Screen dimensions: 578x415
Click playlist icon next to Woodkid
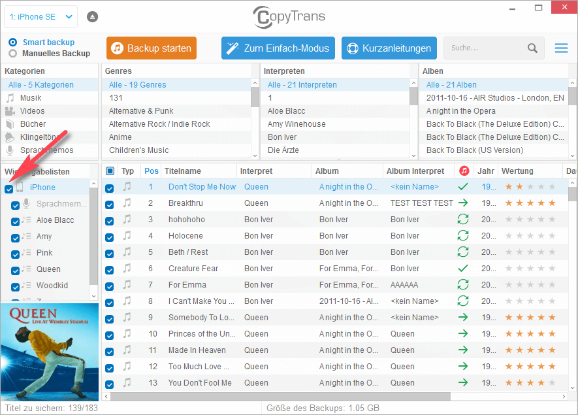pos(26,285)
